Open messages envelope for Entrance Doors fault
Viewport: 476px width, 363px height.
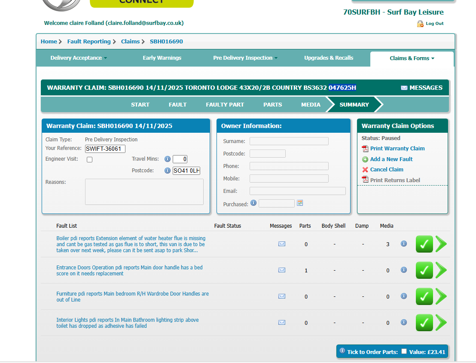pyautogui.click(x=282, y=270)
